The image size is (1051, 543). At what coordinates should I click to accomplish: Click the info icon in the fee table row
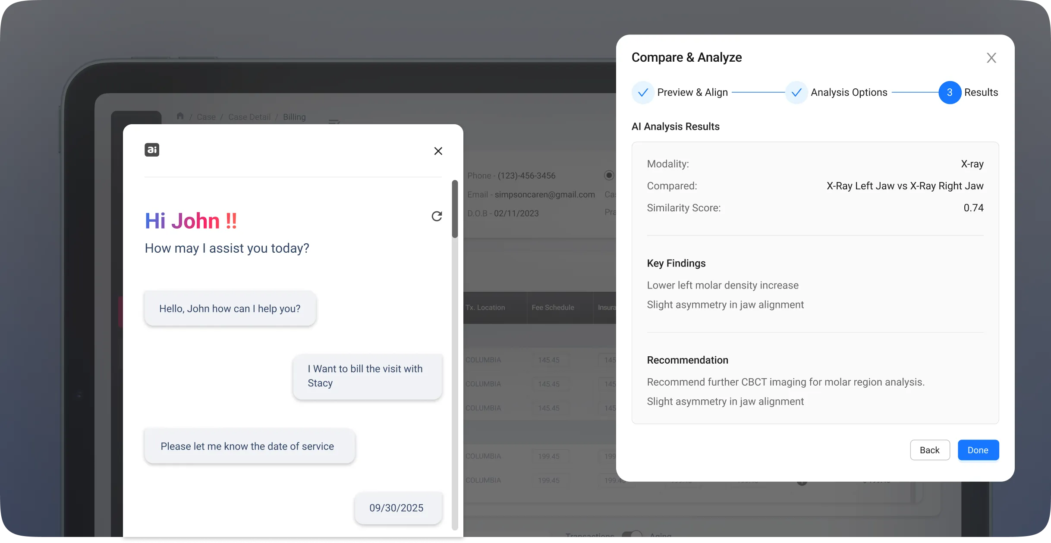pyautogui.click(x=802, y=483)
